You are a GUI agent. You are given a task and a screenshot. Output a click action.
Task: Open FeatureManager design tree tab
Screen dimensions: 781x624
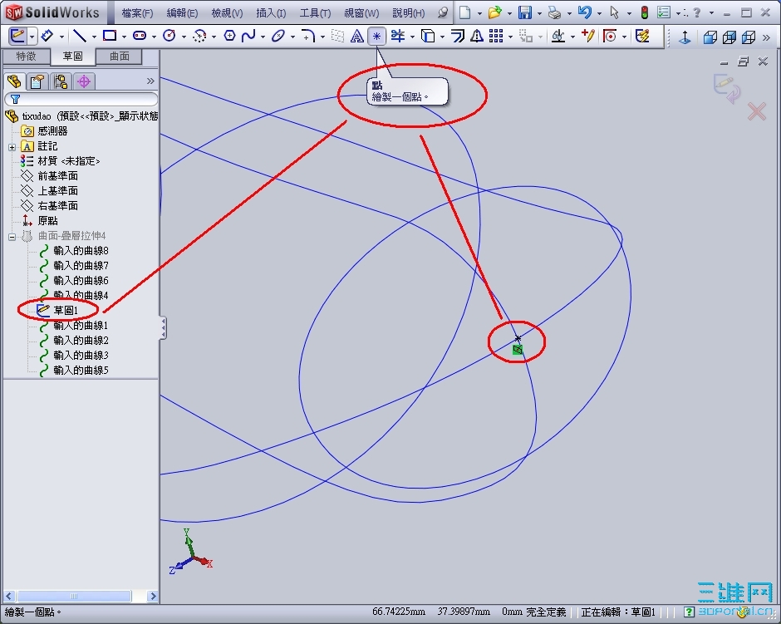pos(14,81)
